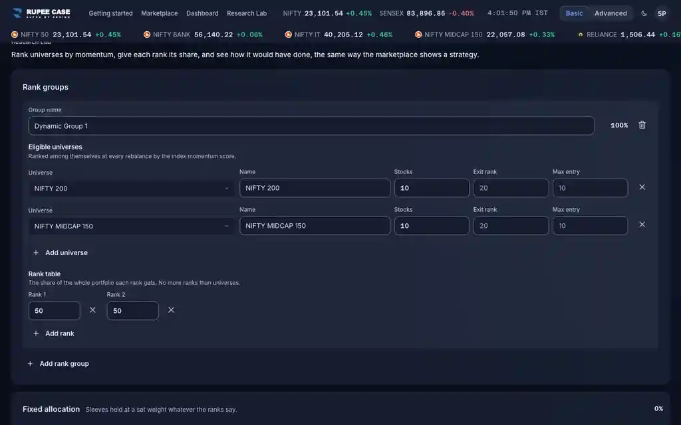Switch to Basic mode
Viewport: 681px width, 425px height.
[x=574, y=13]
